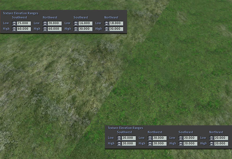
Task: Increase Northeast Low with up arrow, top panel
Action: [107, 22]
